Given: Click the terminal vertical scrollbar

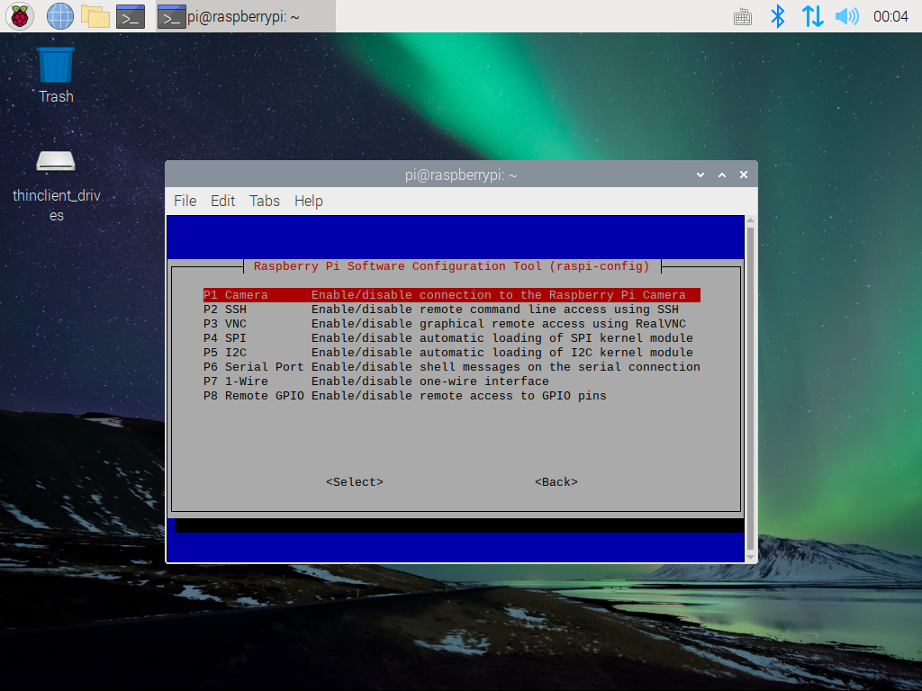Looking at the screenshot, I should point(750,389).
